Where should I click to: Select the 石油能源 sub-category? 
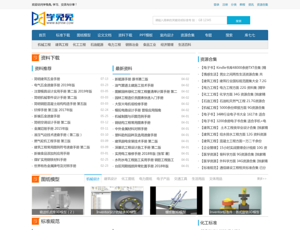(97, 45)
